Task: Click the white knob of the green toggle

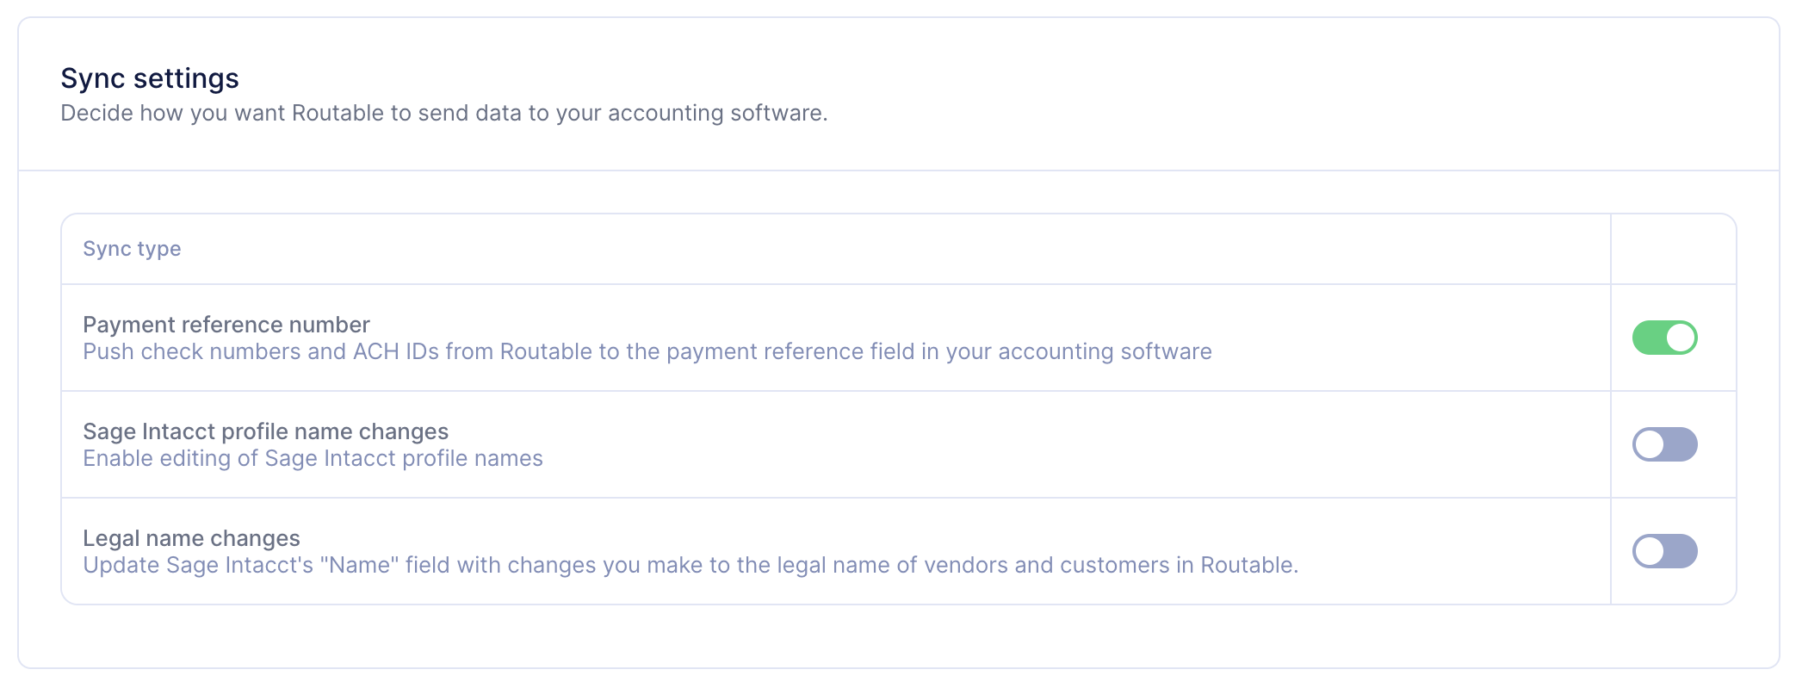Action: point(1681,338)
